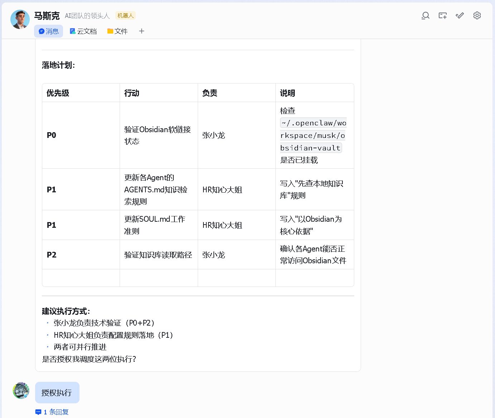Switch to the 消息 tab

click(x=49, y=31)
